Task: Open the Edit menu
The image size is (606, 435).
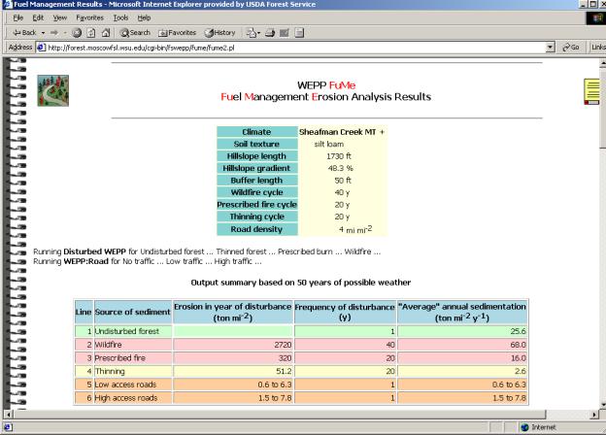Action: click(38, 17)
